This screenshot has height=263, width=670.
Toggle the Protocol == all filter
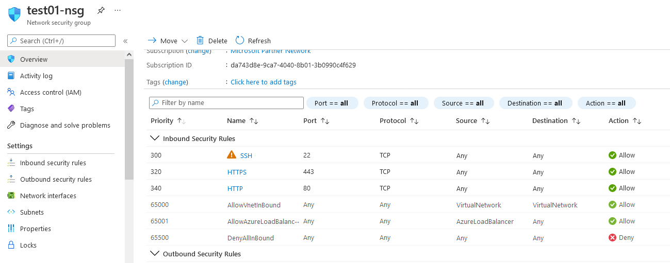pos(395,103)
